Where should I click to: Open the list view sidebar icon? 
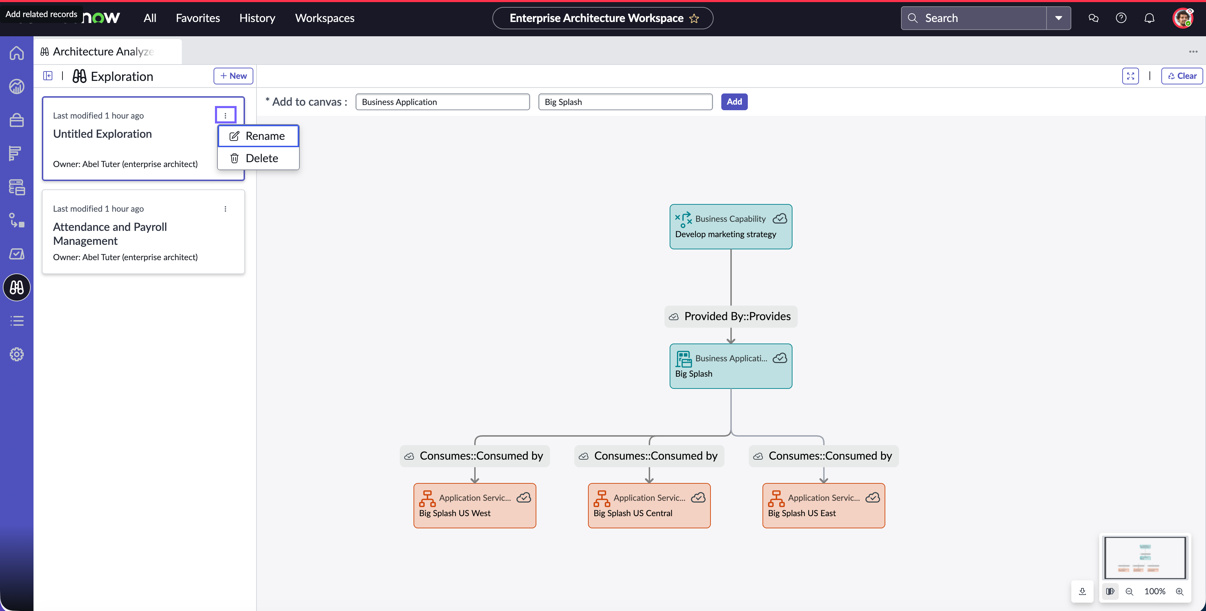point(17,321)
